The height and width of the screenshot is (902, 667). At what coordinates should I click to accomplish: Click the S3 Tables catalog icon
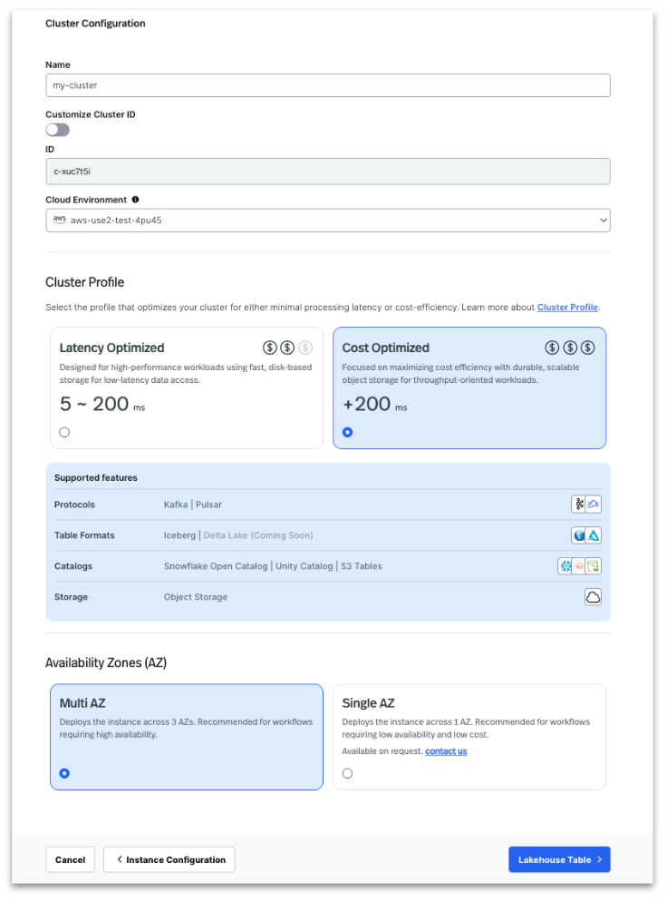coord(594,566)
